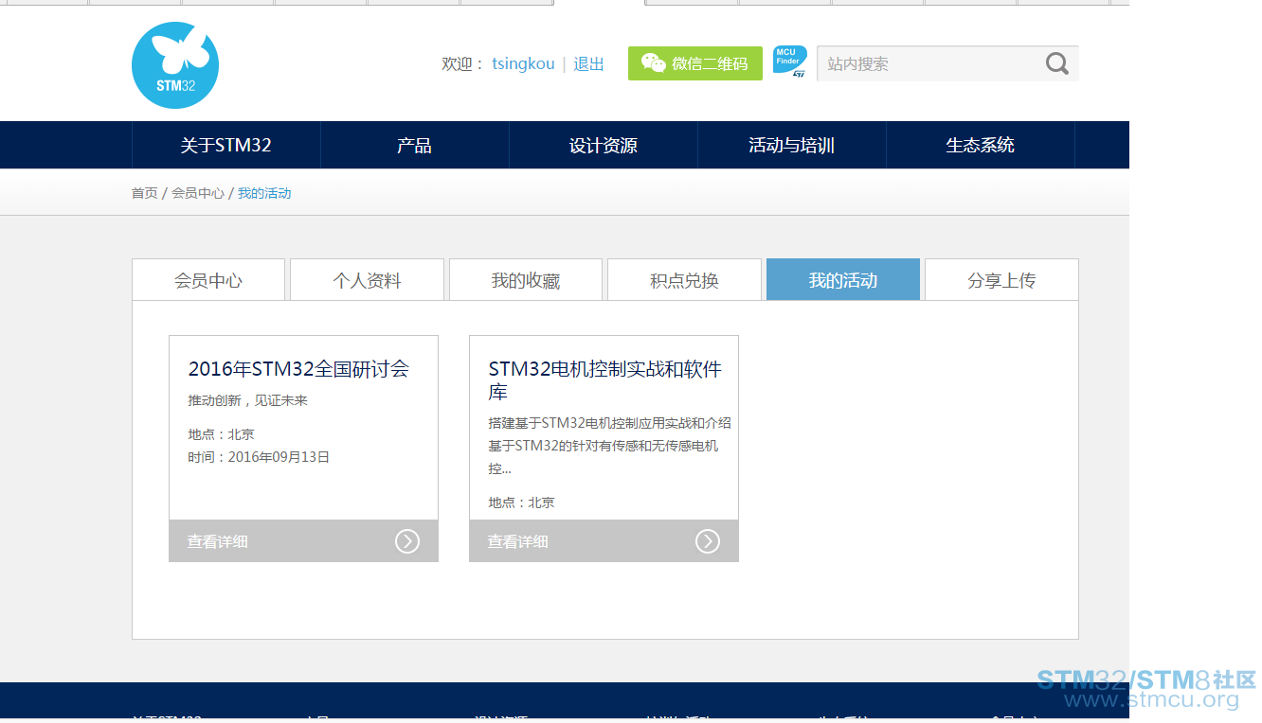Click 我的活动 breadcrumb link
1262x723 pixels.
(x=264, y=193)
